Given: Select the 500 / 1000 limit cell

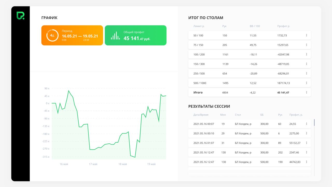Looking at the screenshot, I should pos(200,83).
